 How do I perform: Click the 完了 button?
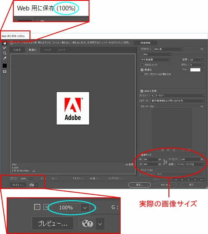coord(191,185)
